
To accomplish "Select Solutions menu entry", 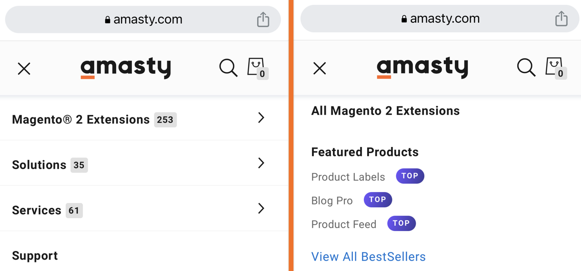I will pyautogui.click(x=39, y=165).
